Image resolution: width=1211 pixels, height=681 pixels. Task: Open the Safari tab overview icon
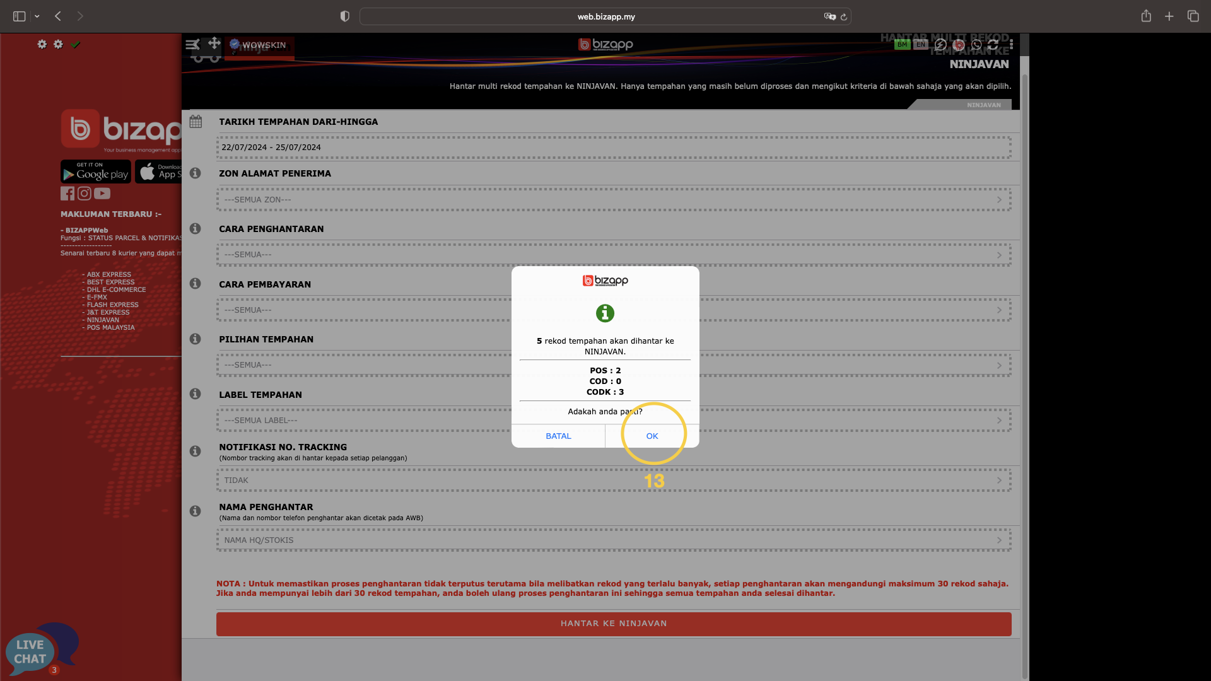click(x=1193, y=16)
